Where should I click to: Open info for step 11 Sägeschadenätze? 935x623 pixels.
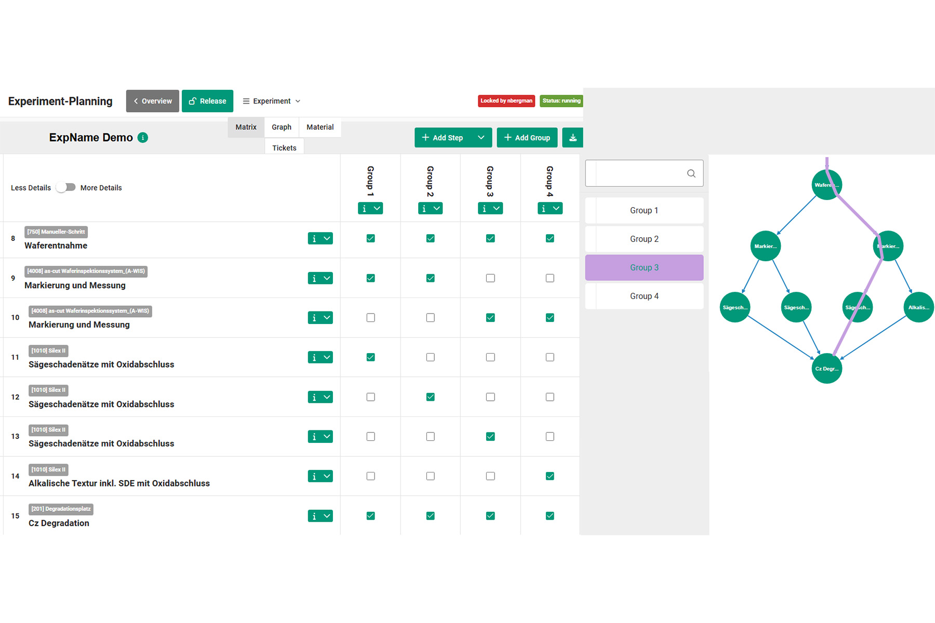tap(314, 357)
